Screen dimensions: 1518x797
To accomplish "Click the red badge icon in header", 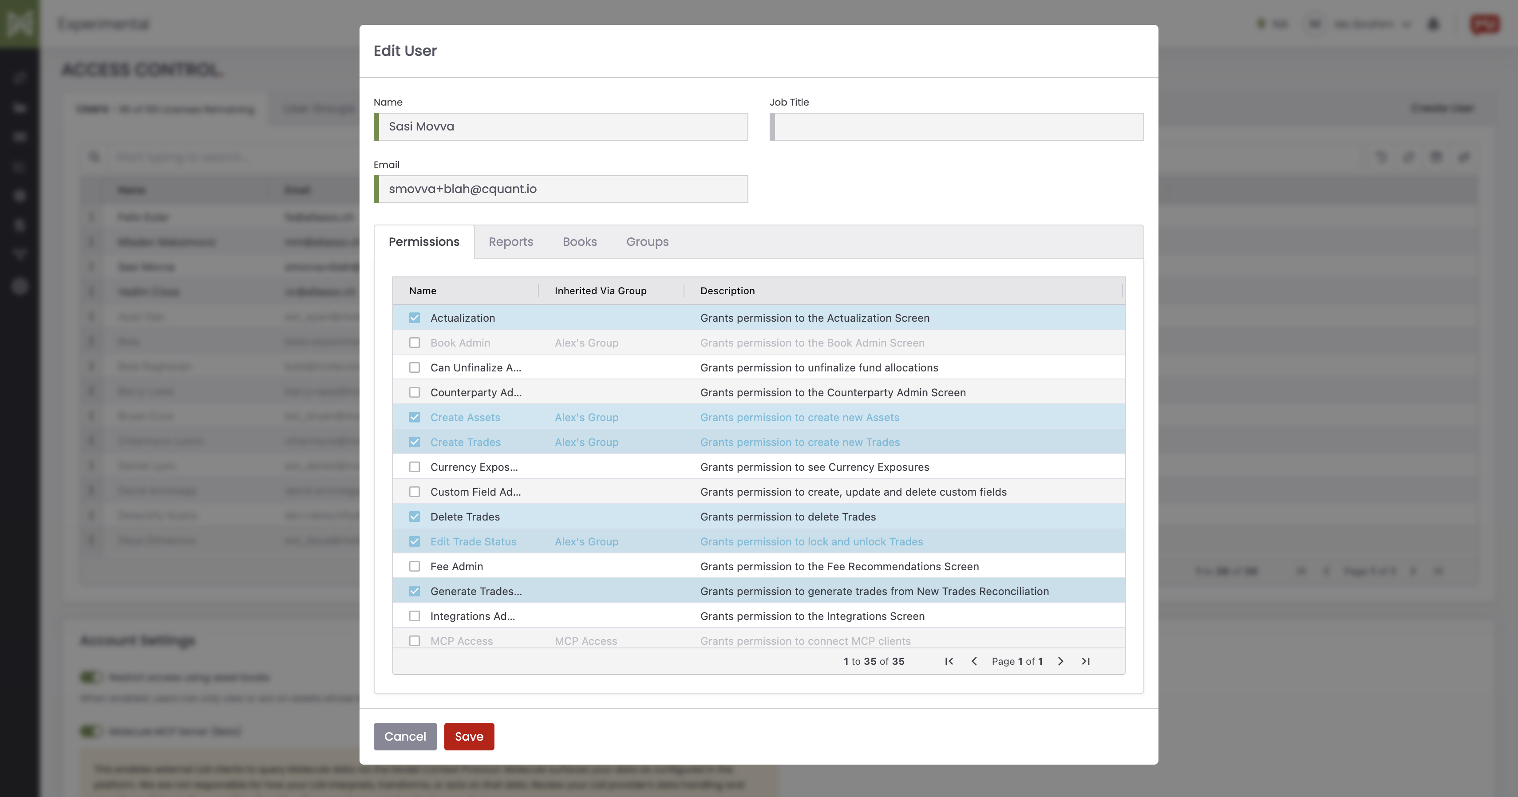I will coord(1484,24).
